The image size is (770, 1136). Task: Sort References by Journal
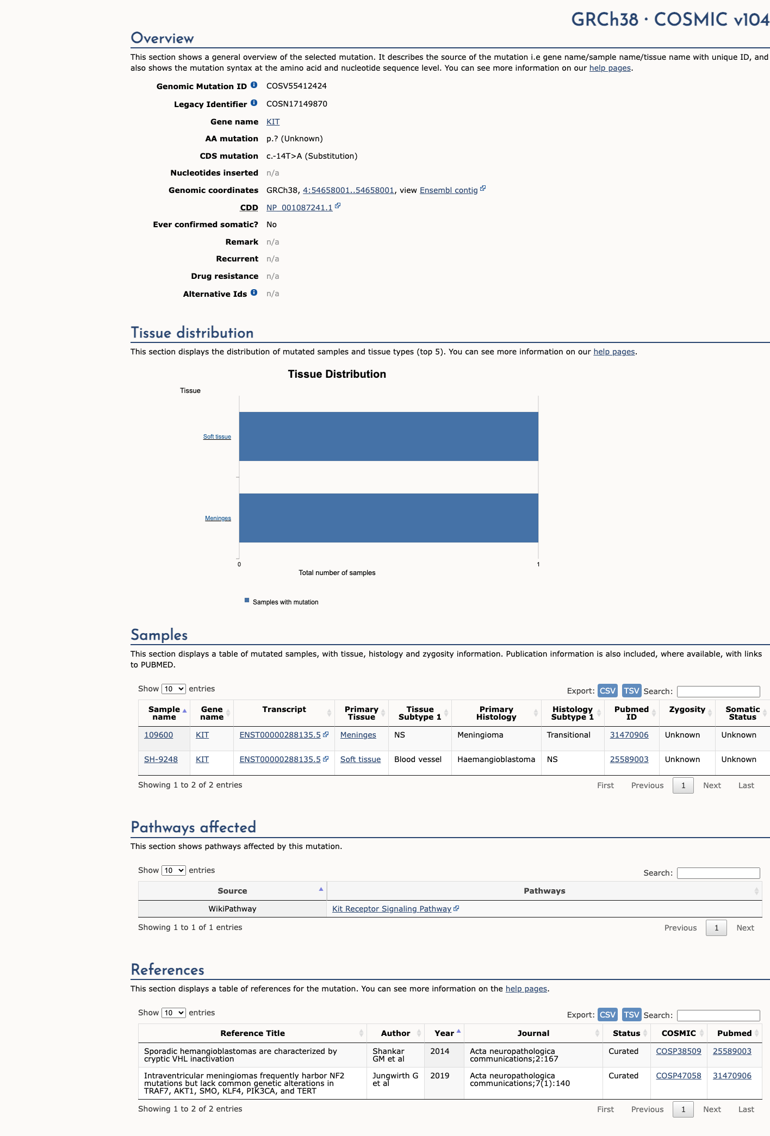point(533,1033)
